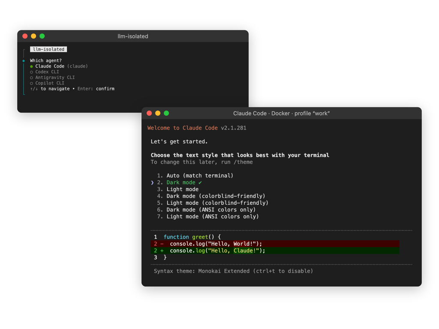This screenshot has height=329, width=439.
Task: Minimize the llm-isolated window with yellow button
Action: point(33,36)
